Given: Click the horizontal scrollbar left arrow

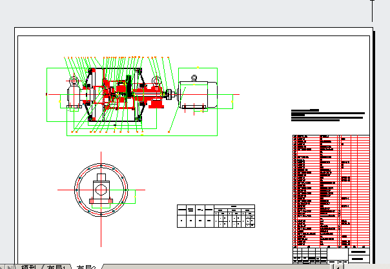Looking at the screenshot, I should tap(338, 267).
